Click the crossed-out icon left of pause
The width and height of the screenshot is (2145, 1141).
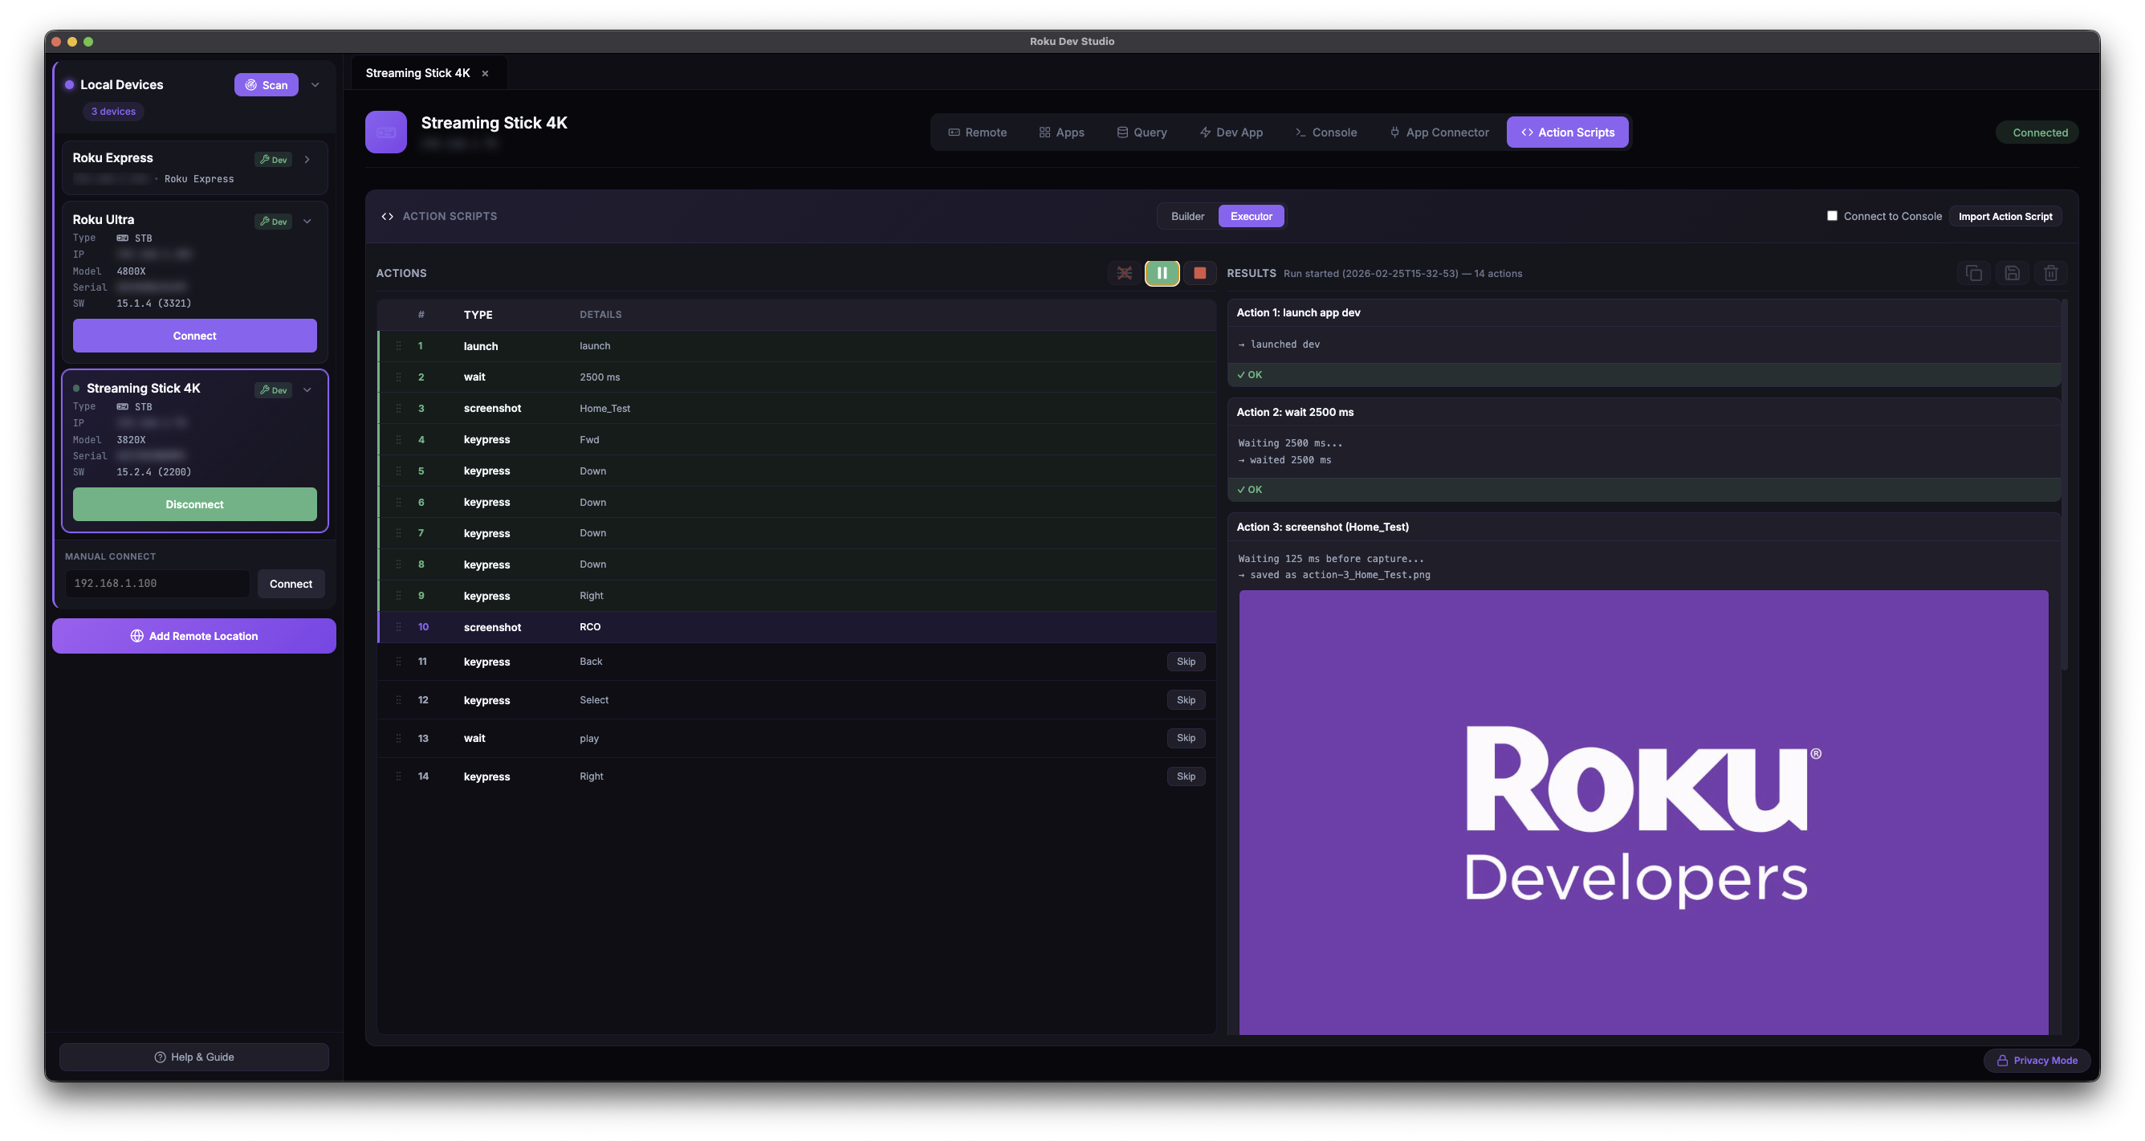tap(1124, 273)
